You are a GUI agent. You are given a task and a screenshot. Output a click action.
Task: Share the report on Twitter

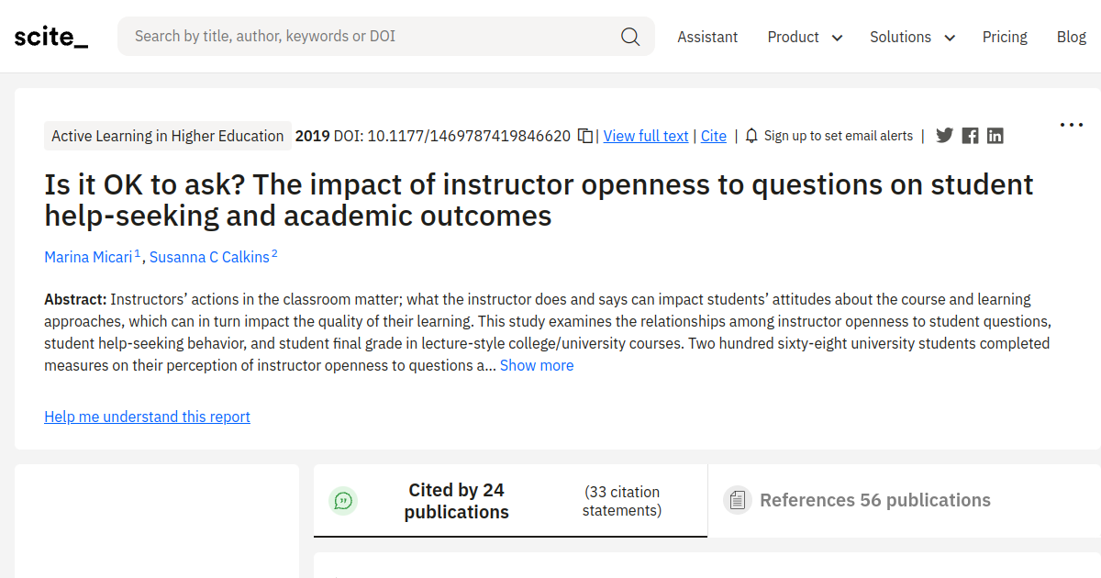pos(944,135)
